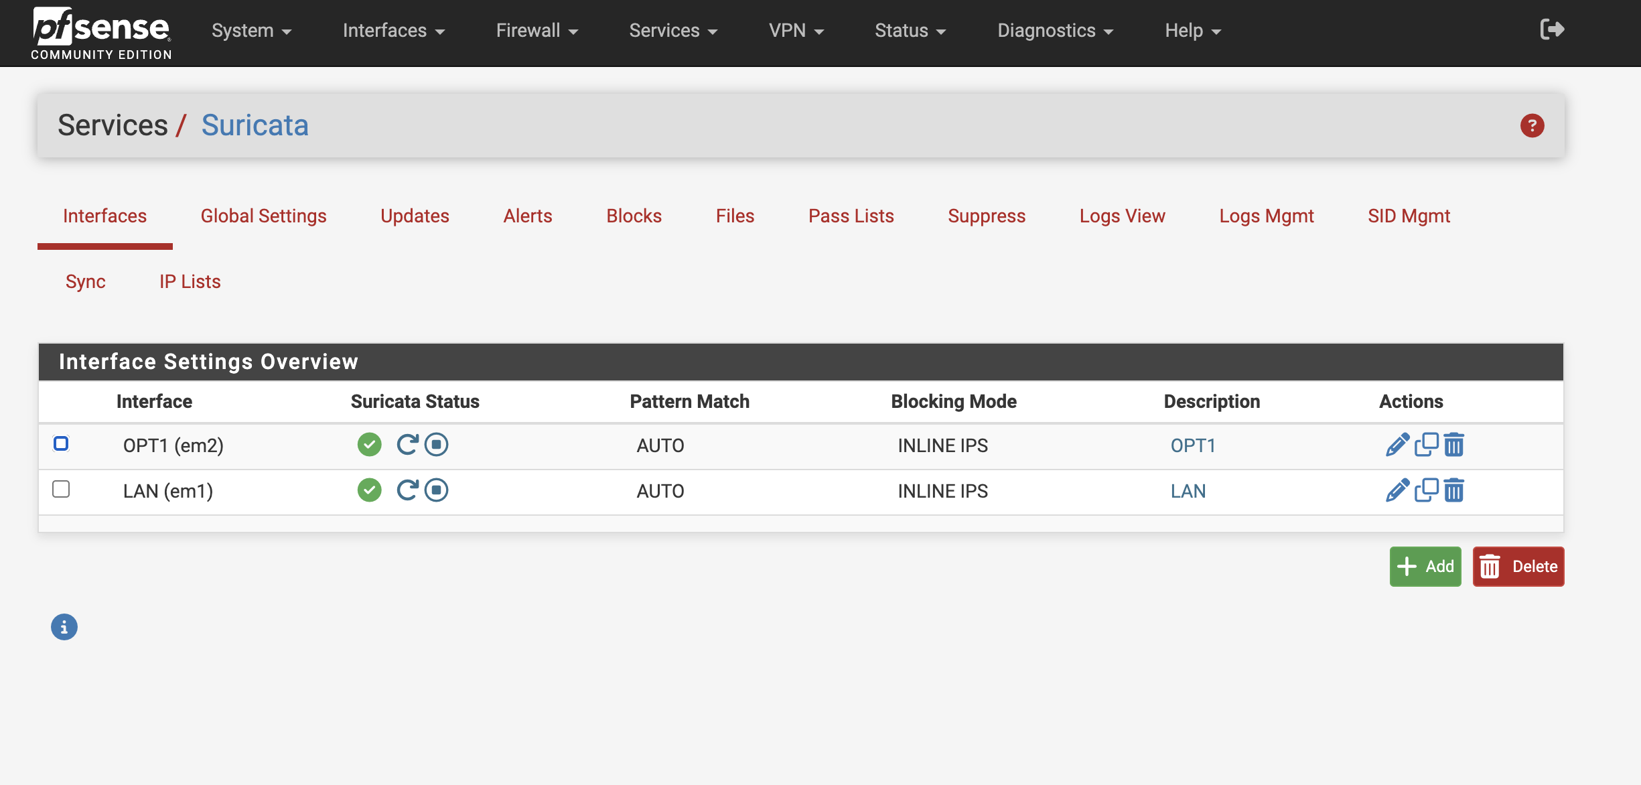Restart Suricata on OPT1 interface
Screen dimensions: 1641x785
407,445
